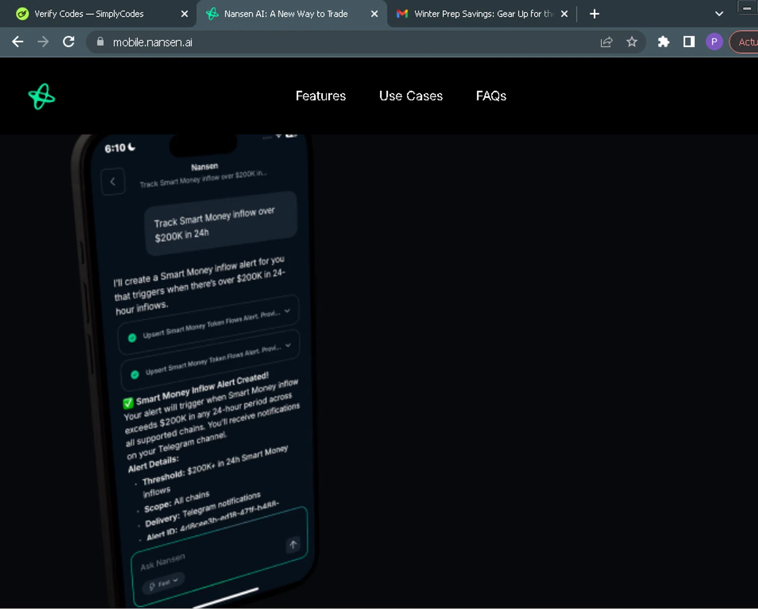Open a new browser tab
This screenshot has width=758, height=609.
coord(594,14)
